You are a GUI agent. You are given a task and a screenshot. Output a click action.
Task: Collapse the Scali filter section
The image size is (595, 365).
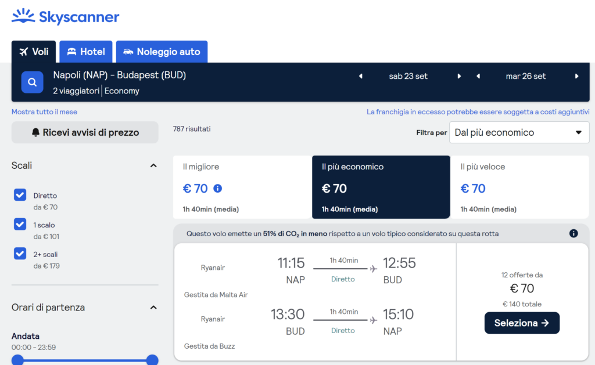pyautogui.click(x=153, y=166)
